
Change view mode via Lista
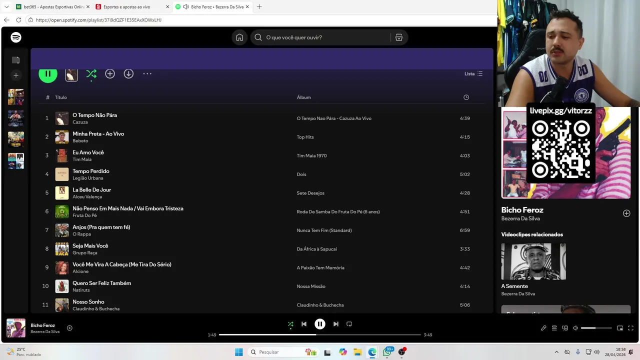click(473, 73)
